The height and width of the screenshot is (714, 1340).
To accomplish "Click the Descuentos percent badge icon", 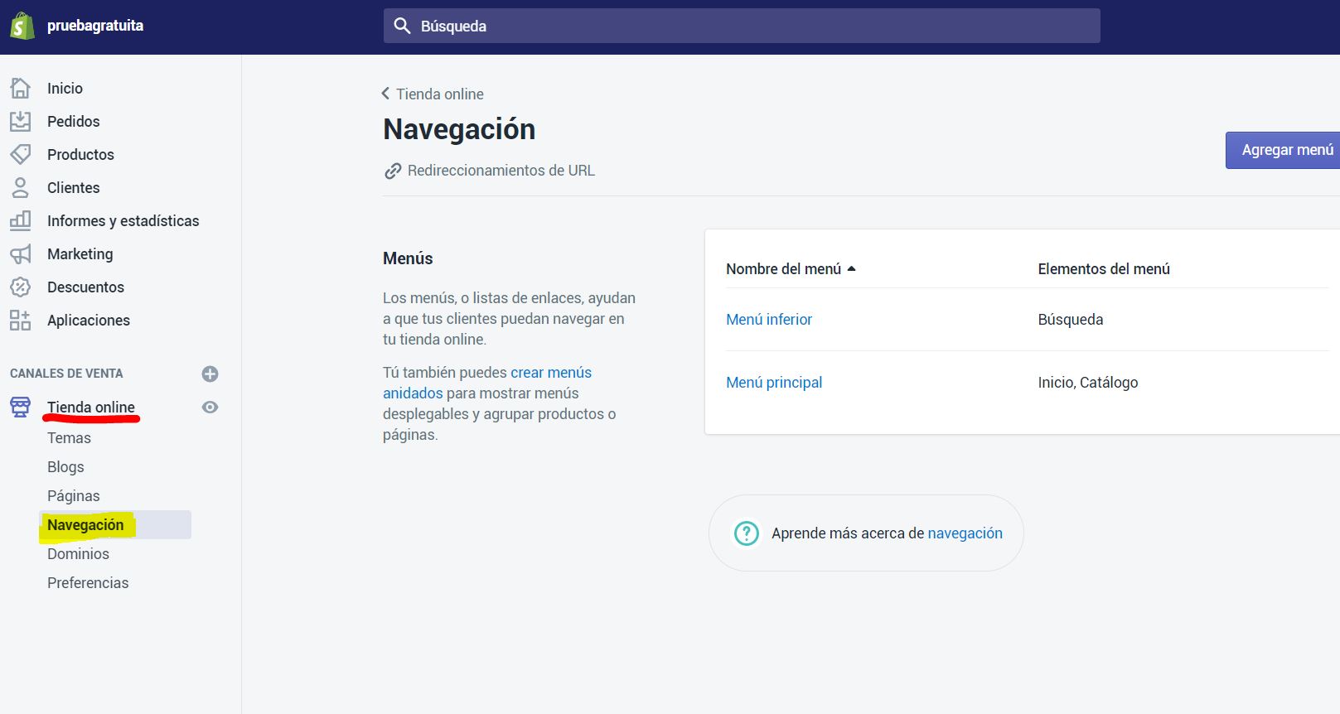I will 21,287.
